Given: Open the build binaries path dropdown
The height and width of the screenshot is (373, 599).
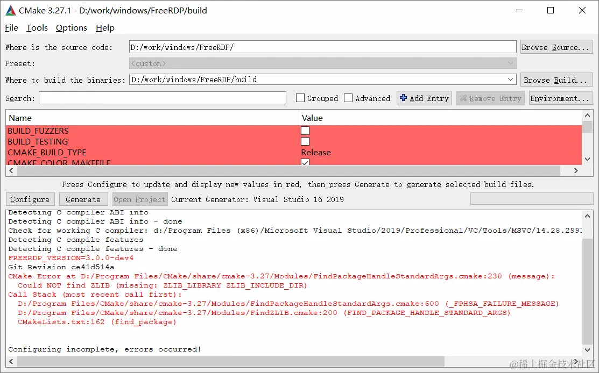Looking at the screenshot, I should 510,79.
